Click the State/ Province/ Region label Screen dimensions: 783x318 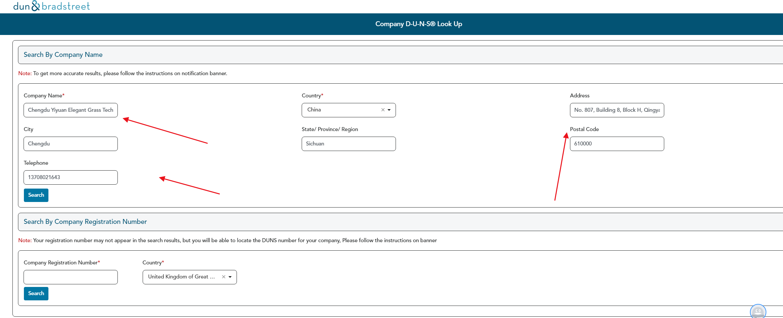[330, 129]
